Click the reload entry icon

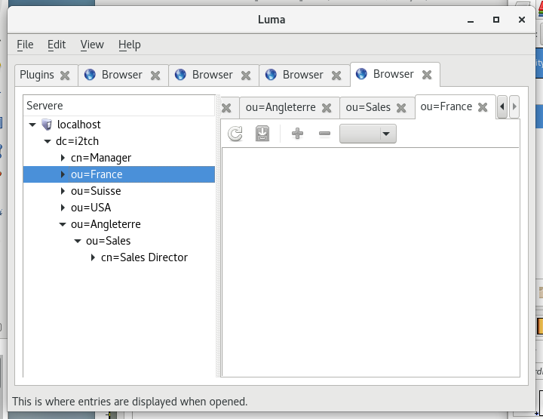235,134
